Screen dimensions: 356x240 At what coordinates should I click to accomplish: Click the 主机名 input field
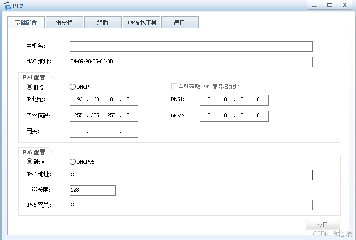(191, 46)
